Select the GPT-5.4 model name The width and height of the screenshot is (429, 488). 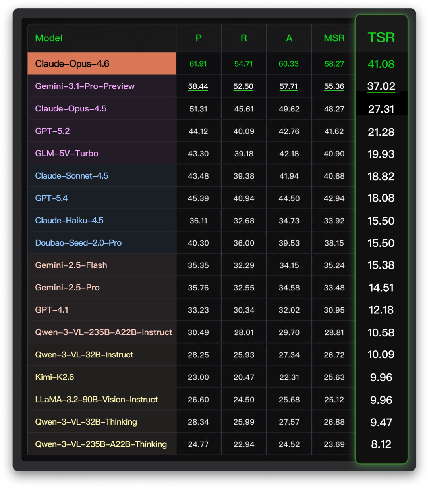pos(51,198)
